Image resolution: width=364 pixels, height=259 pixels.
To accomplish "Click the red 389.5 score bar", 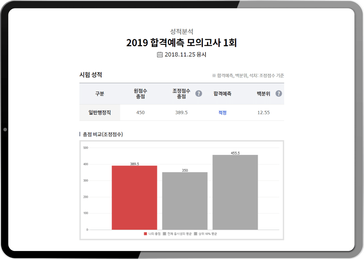I will coord(134,197).
